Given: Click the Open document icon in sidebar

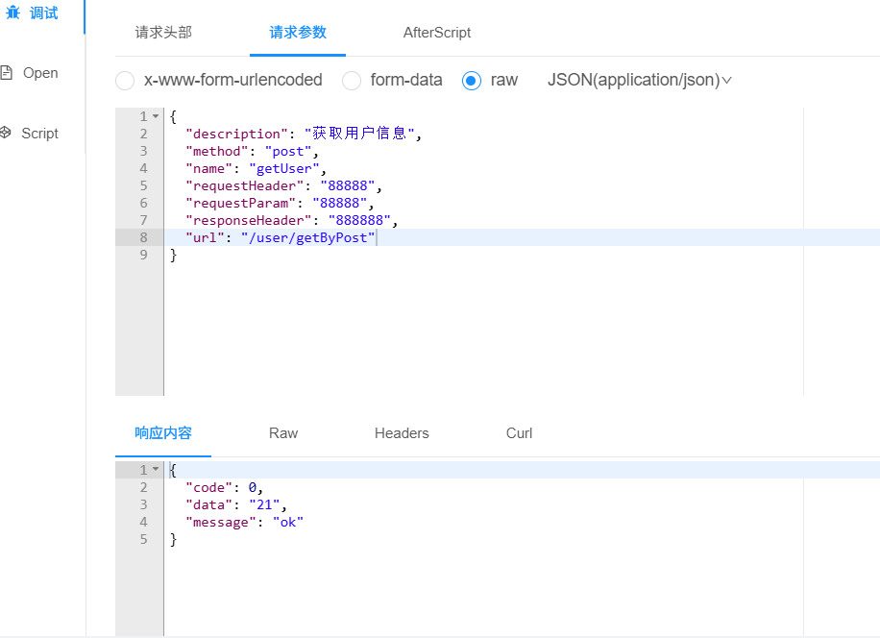Looking at the screenshot, I should pos(6,72).
